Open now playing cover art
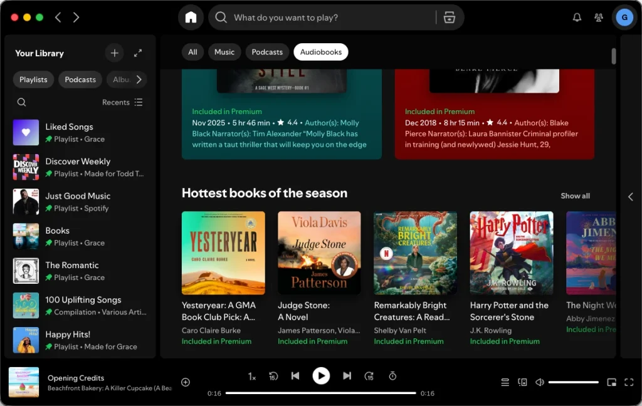Image resolution: width=642 pixels, height=406 pixels. [x=24, y=382]
